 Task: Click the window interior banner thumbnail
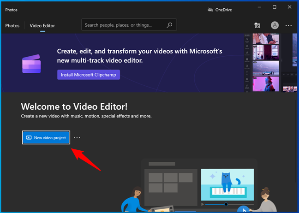point(266,53)
